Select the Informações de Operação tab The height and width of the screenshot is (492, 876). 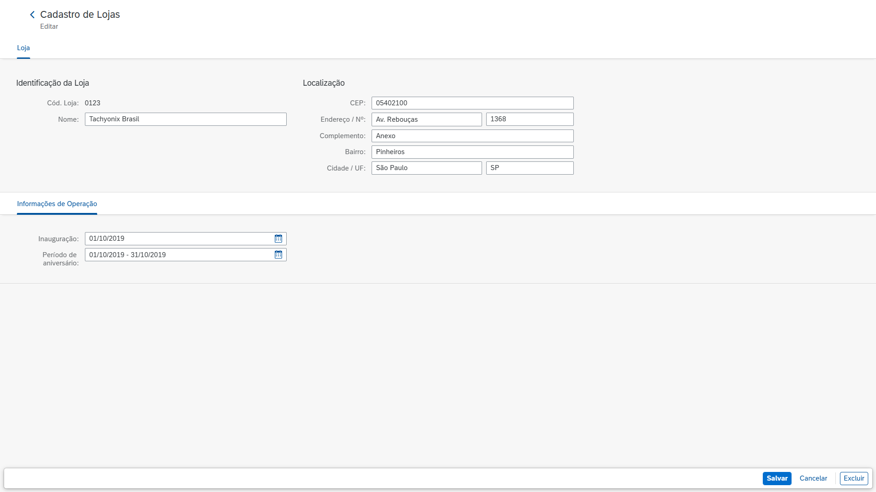(57, 204)
